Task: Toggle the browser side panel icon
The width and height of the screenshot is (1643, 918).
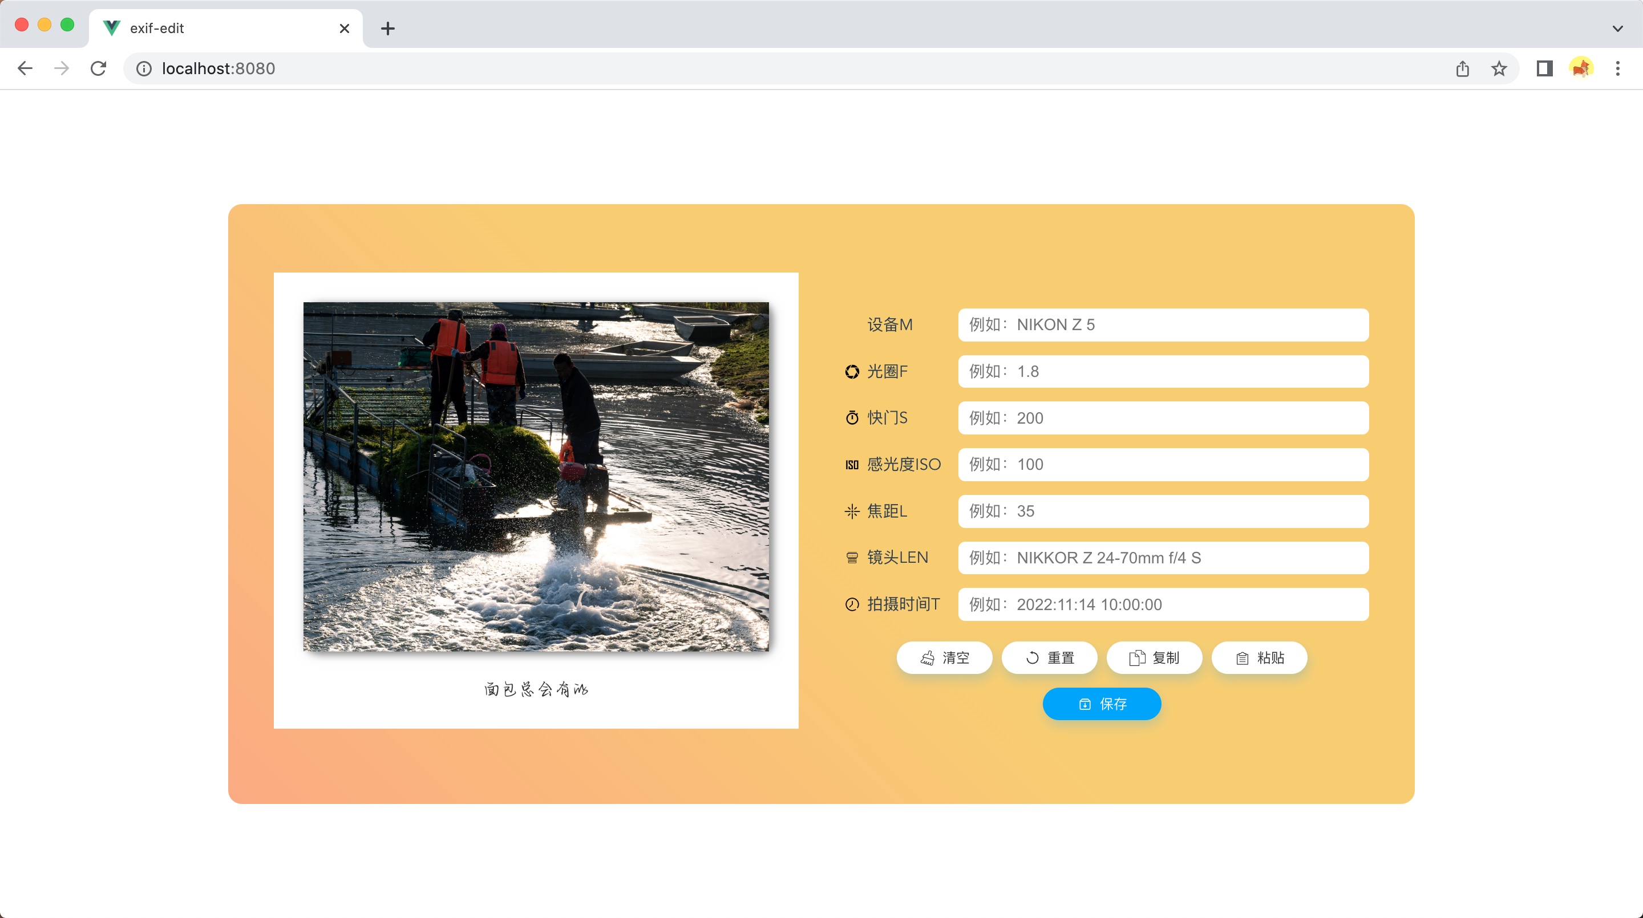Action: 1544,68
